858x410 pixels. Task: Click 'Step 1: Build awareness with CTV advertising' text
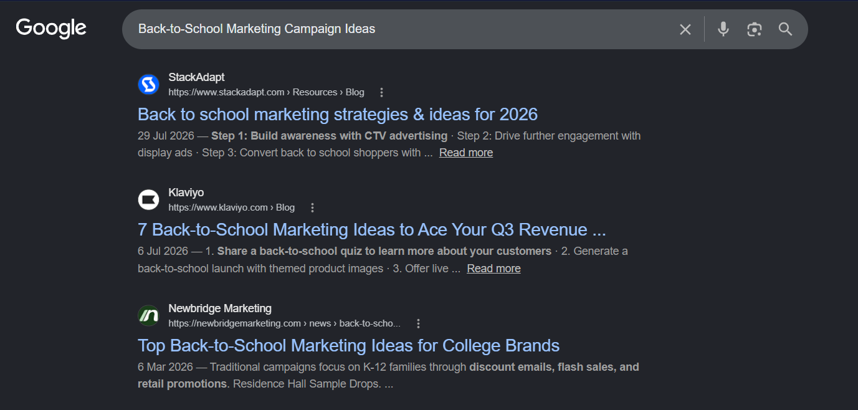pos(329,136)
